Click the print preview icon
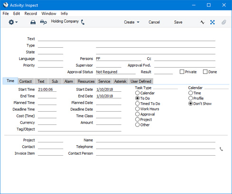Screen dimensions: 232x194 [x=43, y=22]
